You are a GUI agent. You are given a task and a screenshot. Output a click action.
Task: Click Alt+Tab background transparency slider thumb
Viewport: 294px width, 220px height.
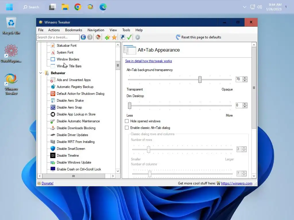200,80
